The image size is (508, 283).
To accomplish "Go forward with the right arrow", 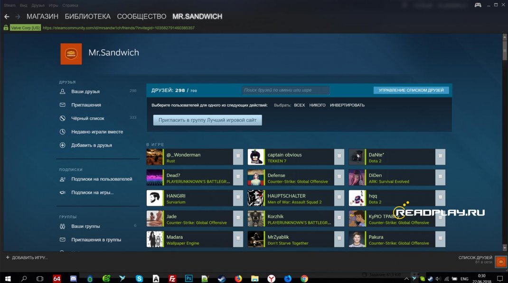I will 18,17.
